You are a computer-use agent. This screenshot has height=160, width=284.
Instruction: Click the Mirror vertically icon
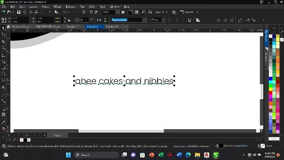click(105, 20)
